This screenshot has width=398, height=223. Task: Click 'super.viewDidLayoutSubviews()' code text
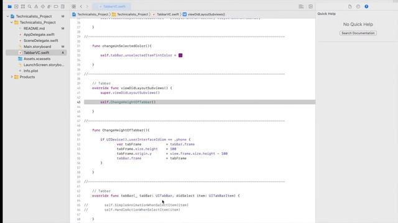click(x=130, y=93)
